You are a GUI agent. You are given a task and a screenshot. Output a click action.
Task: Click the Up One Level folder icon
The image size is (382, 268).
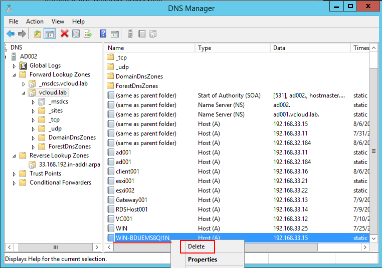click(x=37, y=34)
